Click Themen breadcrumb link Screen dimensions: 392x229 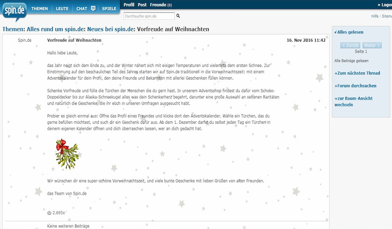[x=13, y=29]
